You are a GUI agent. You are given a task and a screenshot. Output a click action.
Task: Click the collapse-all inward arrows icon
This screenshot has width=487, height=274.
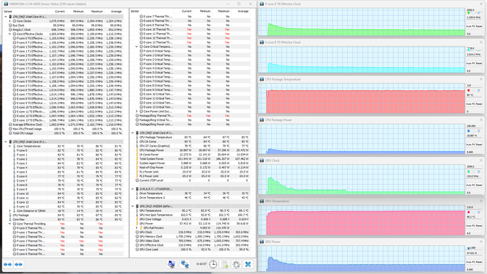pos(18,264)
